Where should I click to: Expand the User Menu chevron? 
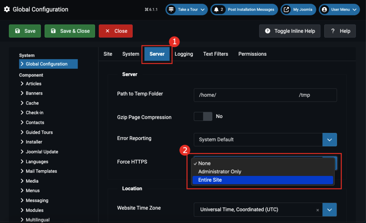[354, 10]
